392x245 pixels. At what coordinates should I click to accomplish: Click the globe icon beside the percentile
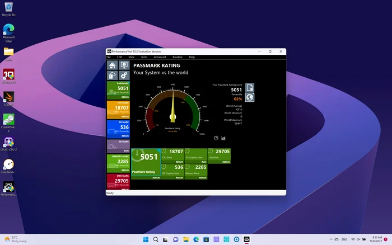(250, 97)
